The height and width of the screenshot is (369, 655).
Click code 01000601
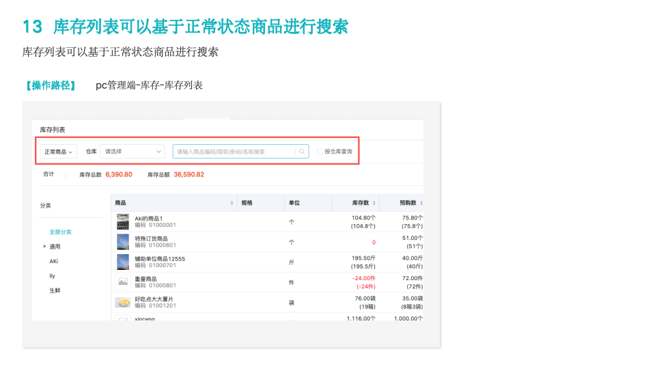pyautogui.click(x=163, y=245)
